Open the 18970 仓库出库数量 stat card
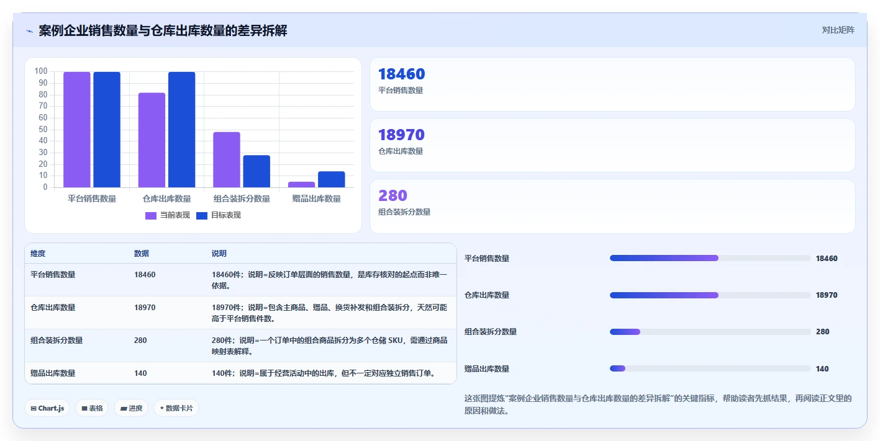Screen dimensions: 880x441 (612, 145)
